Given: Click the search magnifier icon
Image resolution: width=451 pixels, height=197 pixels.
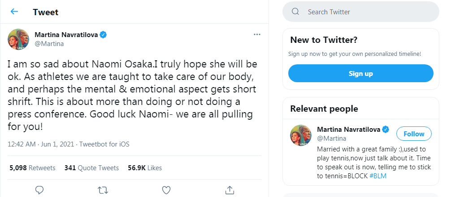Looking at the screenshot, I should click(x=295, y=12).
